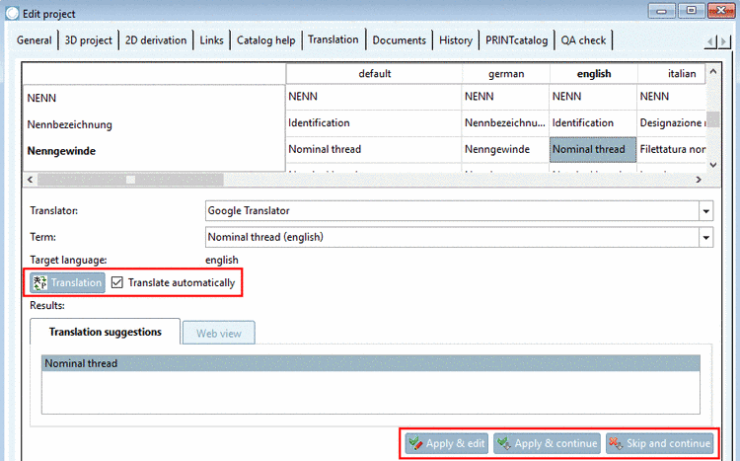740x461 pixels.
Task: Click the Nominal thread (english) term field
Action: point(452,238)
